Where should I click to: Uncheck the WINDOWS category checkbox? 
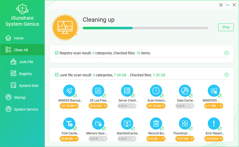click(x=220, y=96)
